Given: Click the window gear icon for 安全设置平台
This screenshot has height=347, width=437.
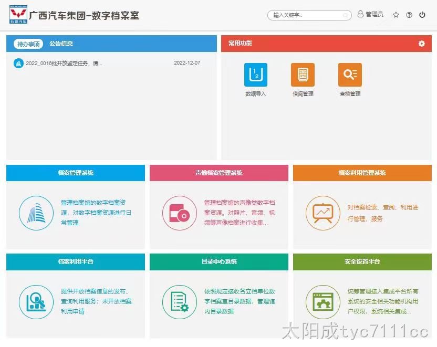Looking at the screenshot, I should tap(323, 302).
